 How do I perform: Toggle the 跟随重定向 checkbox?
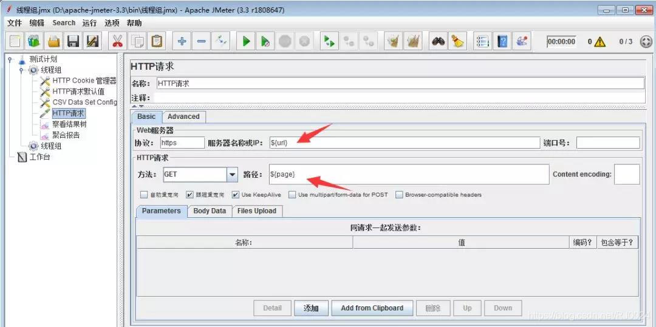(x=190, y=195)
